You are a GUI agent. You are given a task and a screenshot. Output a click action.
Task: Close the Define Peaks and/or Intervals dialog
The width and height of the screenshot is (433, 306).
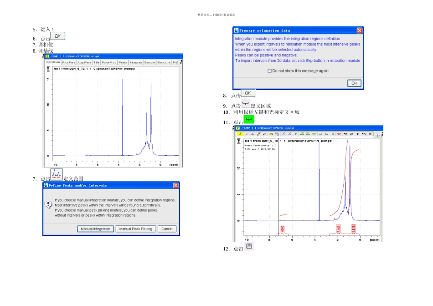pyautogui.click(x=175, y=185)
